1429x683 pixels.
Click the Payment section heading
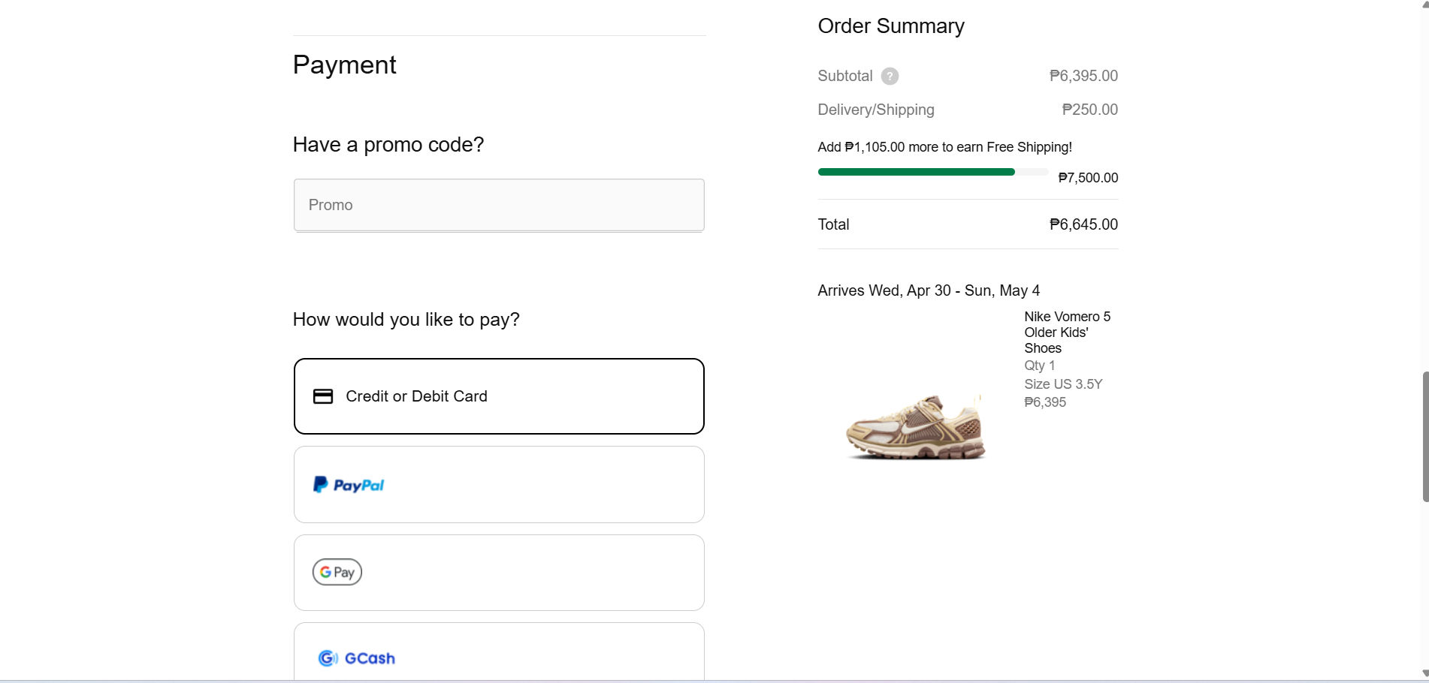pos(344,65)
